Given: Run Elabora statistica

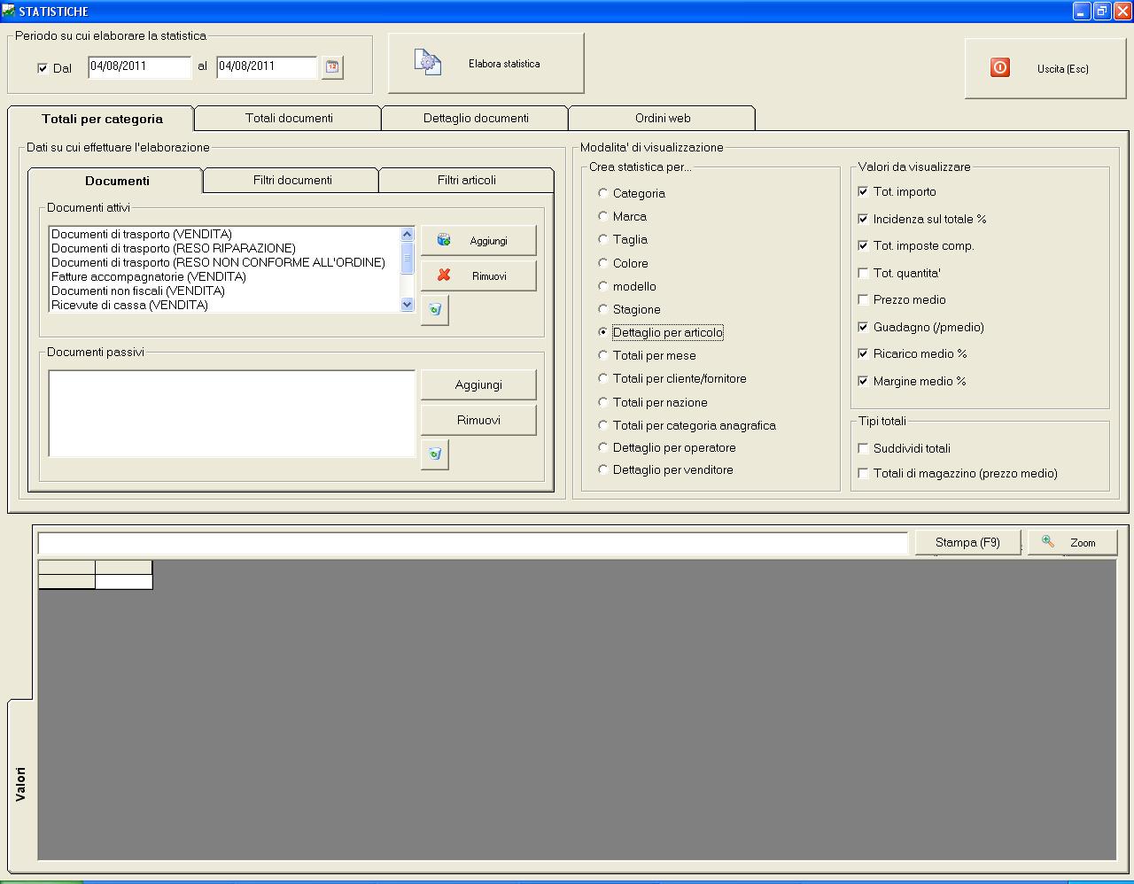Looking at the screenshot, I should 485,63.
